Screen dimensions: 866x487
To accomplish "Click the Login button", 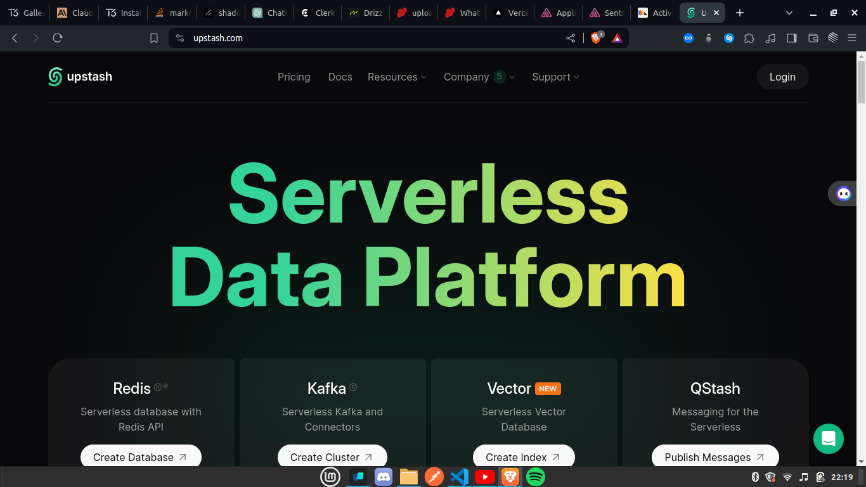I will click(x=782, y=77).
